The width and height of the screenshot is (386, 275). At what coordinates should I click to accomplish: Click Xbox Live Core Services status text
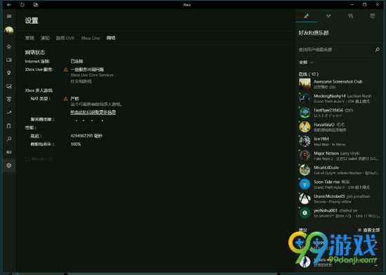pyautogui.click(x=92, y=75)
